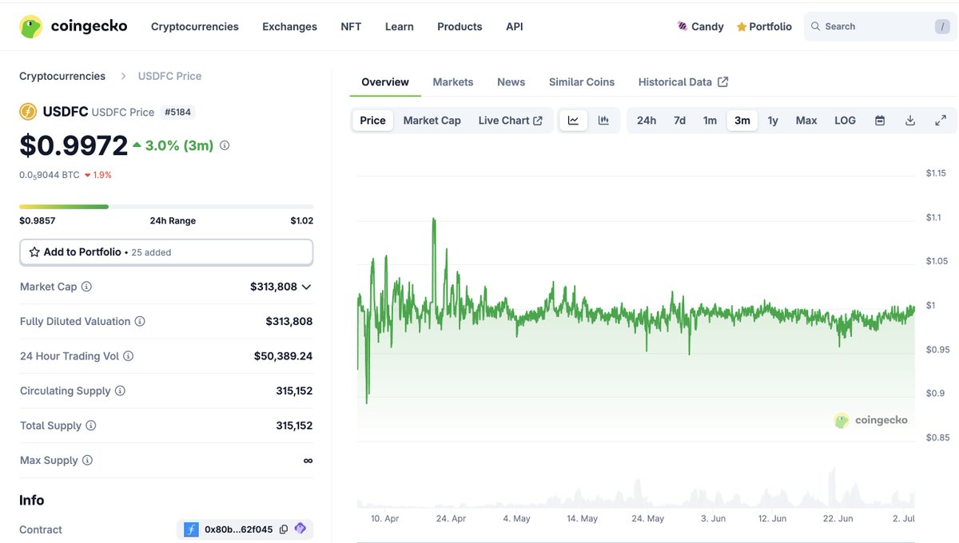Select the 3m time range
Image resolution: width=959 pixels, height=543 pixels.
click(x=742, y=121)
